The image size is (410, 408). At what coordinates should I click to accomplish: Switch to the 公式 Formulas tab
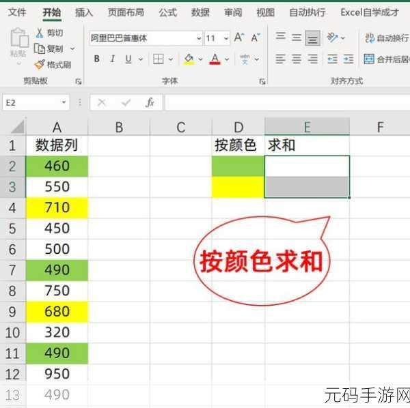[x=168, y=12]
